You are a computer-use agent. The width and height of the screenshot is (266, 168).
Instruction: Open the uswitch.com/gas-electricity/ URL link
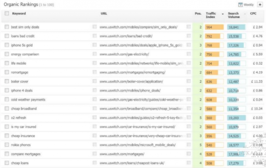point(124,54)
